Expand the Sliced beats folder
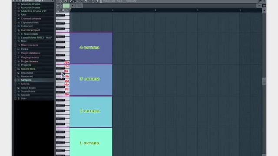This screenshot has width=278, height=156. click(x=28, y=88)
